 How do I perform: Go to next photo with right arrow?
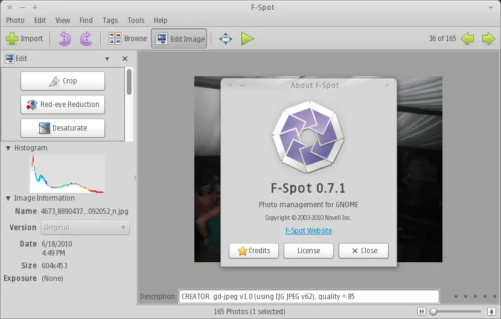488,39
